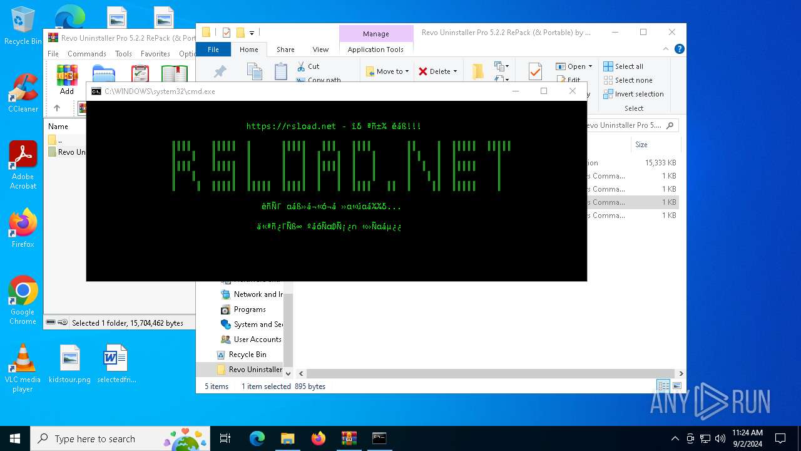Select the kidstour.png desktop file

point(70,364)
